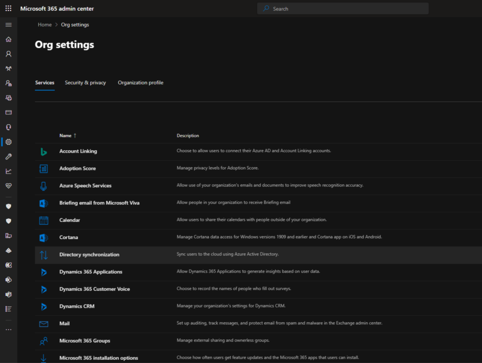Click the Briefing email row icon
482x363 pixels.
44,203
